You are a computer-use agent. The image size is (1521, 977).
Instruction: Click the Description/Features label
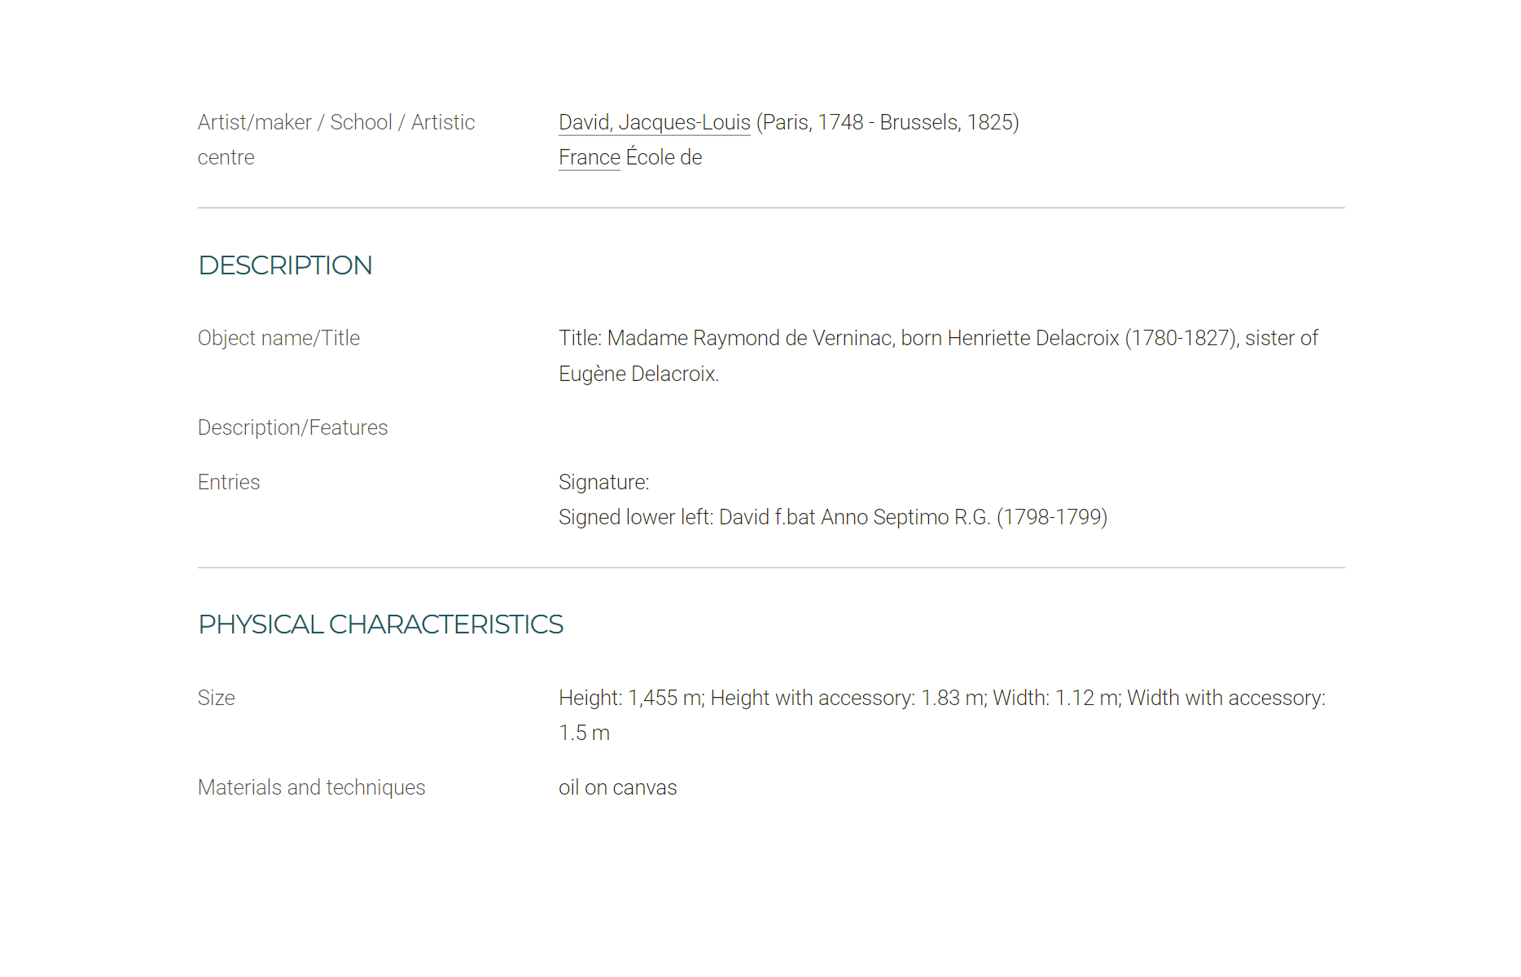pyautogui.click(x=292, y=427)
